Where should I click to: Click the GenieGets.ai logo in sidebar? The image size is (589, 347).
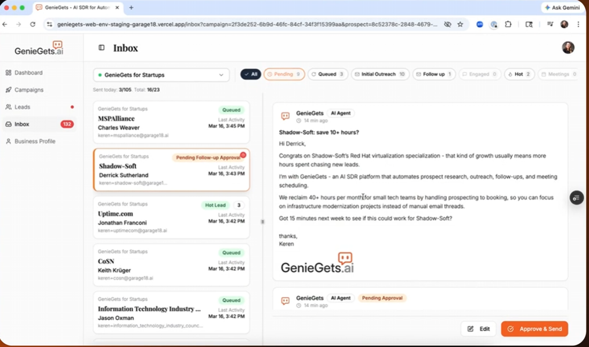pyautogui.click(x=39, y=49)
